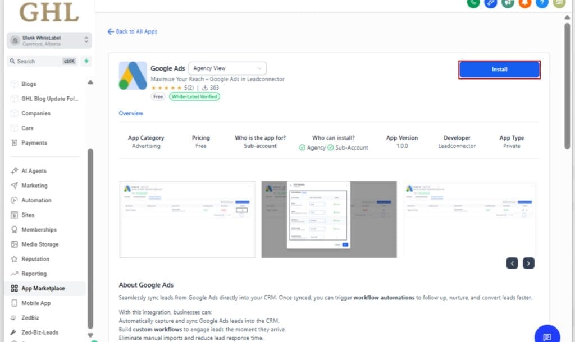575x342 pixels.
Task: Open Companies in the sidebar
Action: coord(36,113)
